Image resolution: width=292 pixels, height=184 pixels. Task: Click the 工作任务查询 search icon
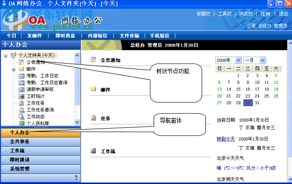tap(21, 110)
